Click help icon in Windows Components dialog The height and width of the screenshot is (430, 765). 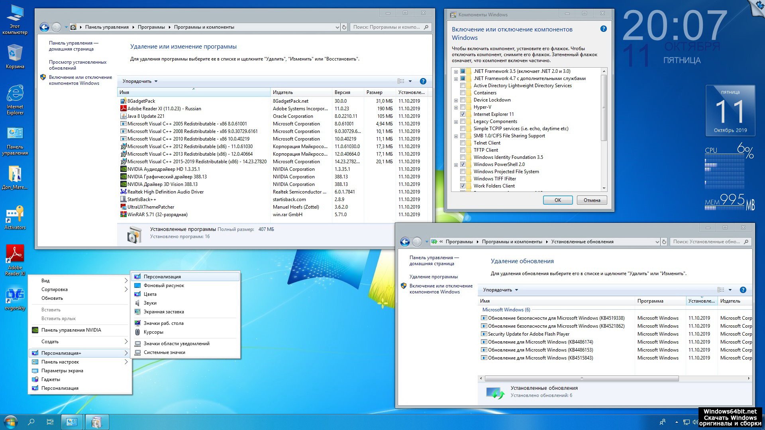click(603, 29)
